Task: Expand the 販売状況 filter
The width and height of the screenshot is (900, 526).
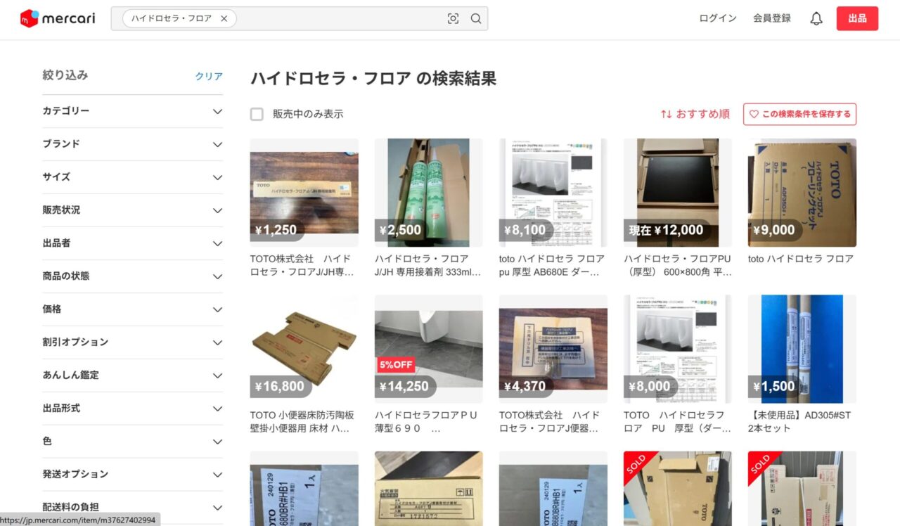Action: tap(132, 210)
